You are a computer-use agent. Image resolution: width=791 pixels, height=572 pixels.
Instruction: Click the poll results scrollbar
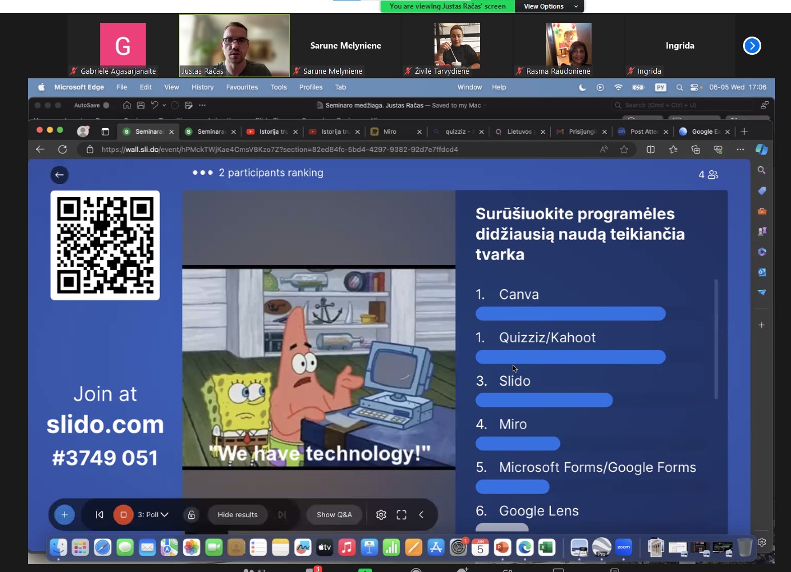click(716, 339)
